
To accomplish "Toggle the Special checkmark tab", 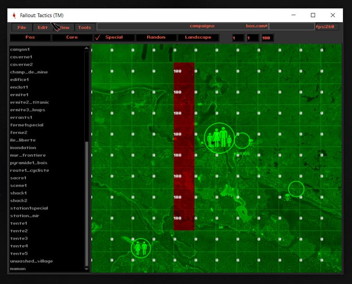I will (114, 37).
